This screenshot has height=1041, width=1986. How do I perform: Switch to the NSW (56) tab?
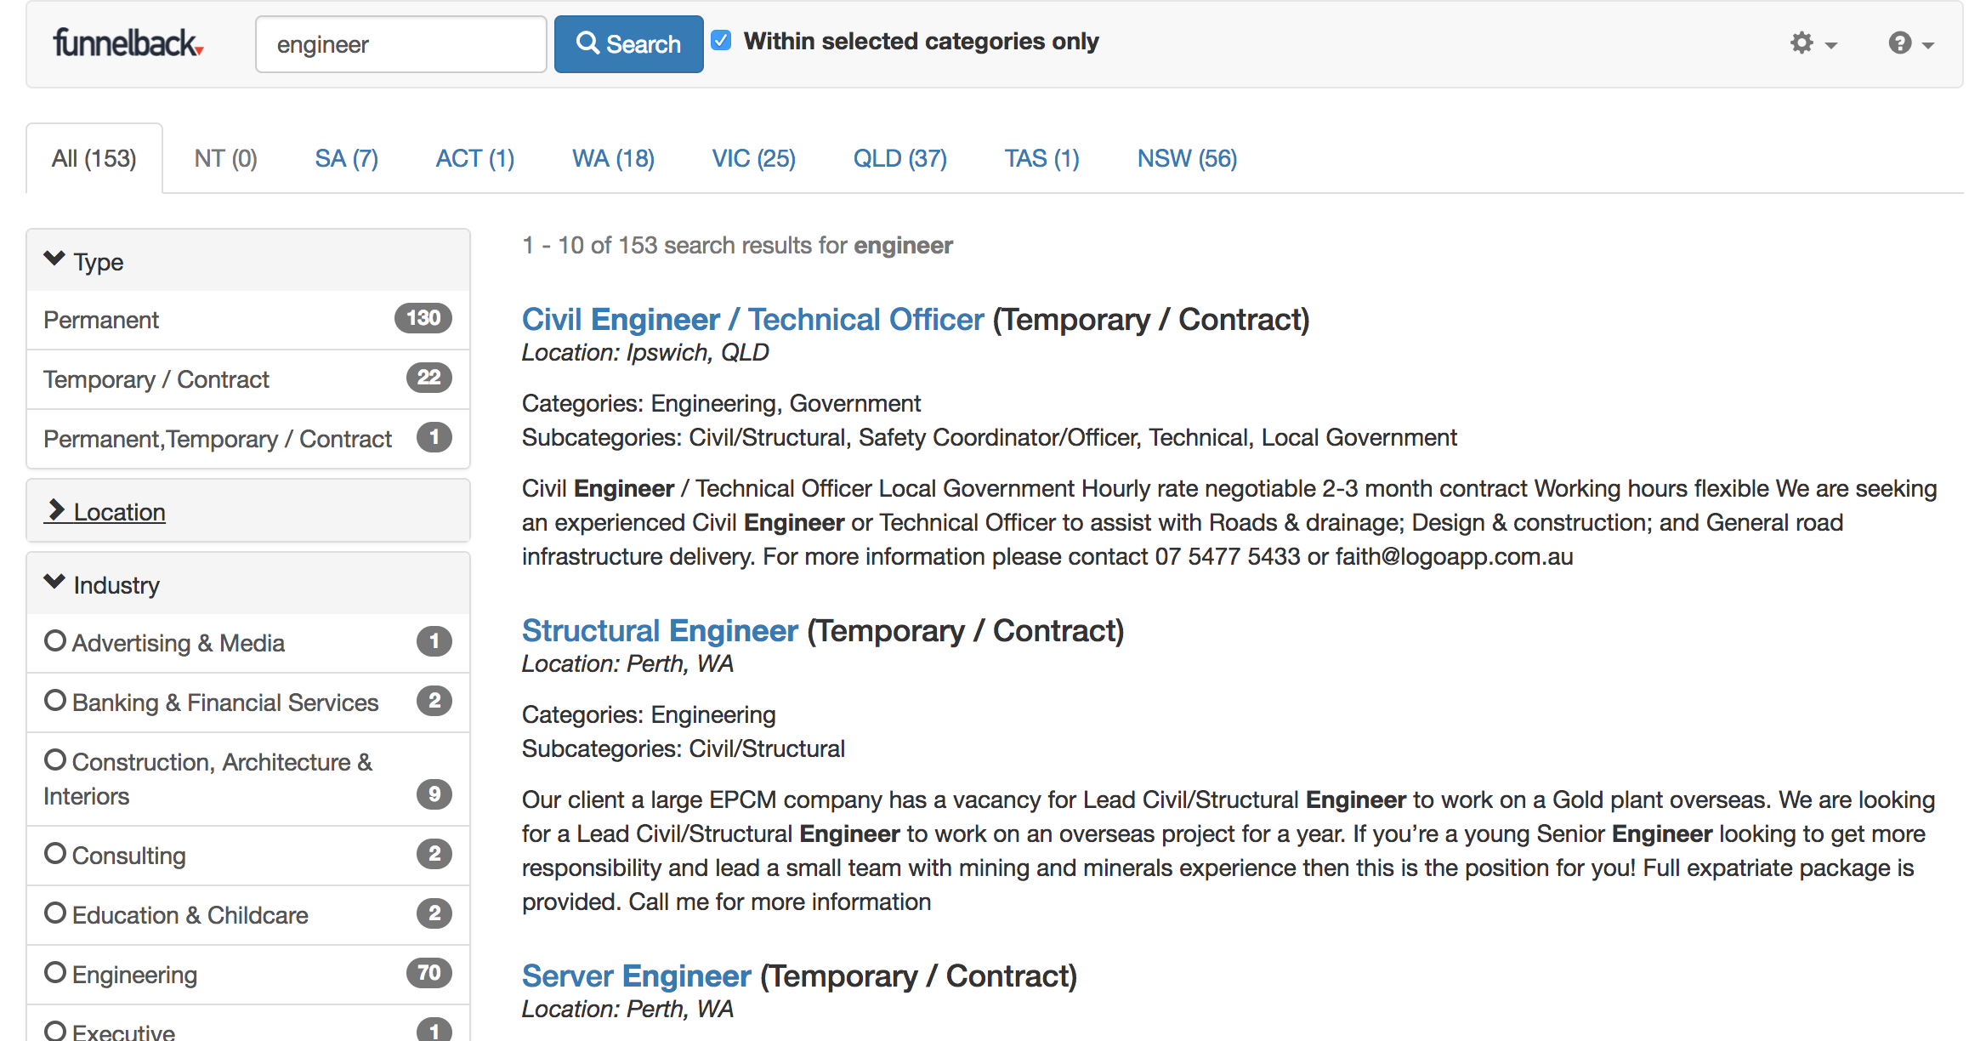click(x=1186, y=158)
